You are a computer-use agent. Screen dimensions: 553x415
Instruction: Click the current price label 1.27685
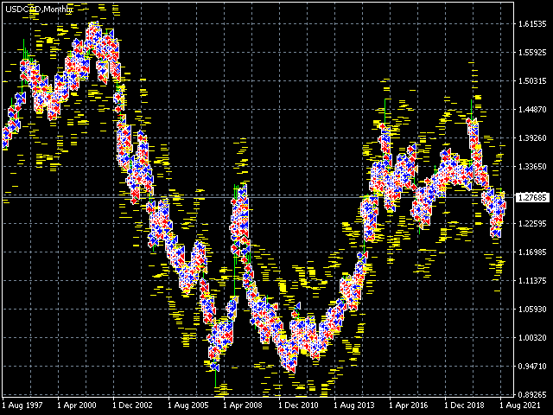click(532, 197)
